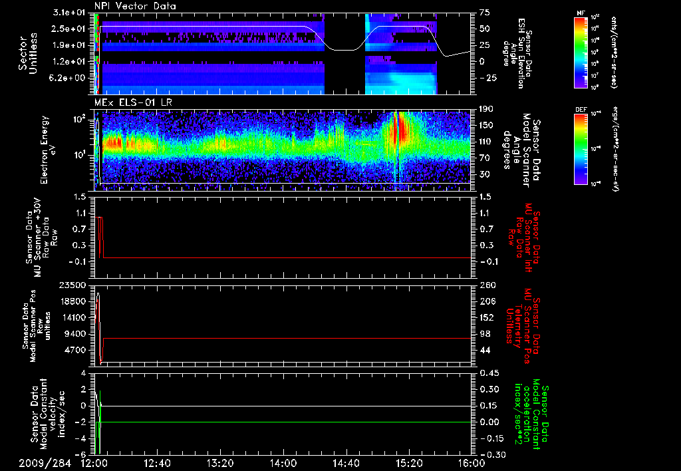Pick the 14:00 time axis label

tap(283, 463)
